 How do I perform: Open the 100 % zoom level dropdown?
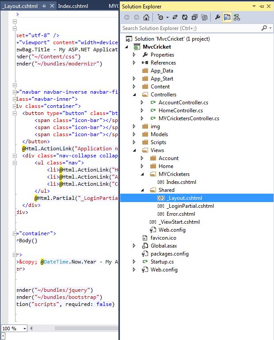pos(25,329)
